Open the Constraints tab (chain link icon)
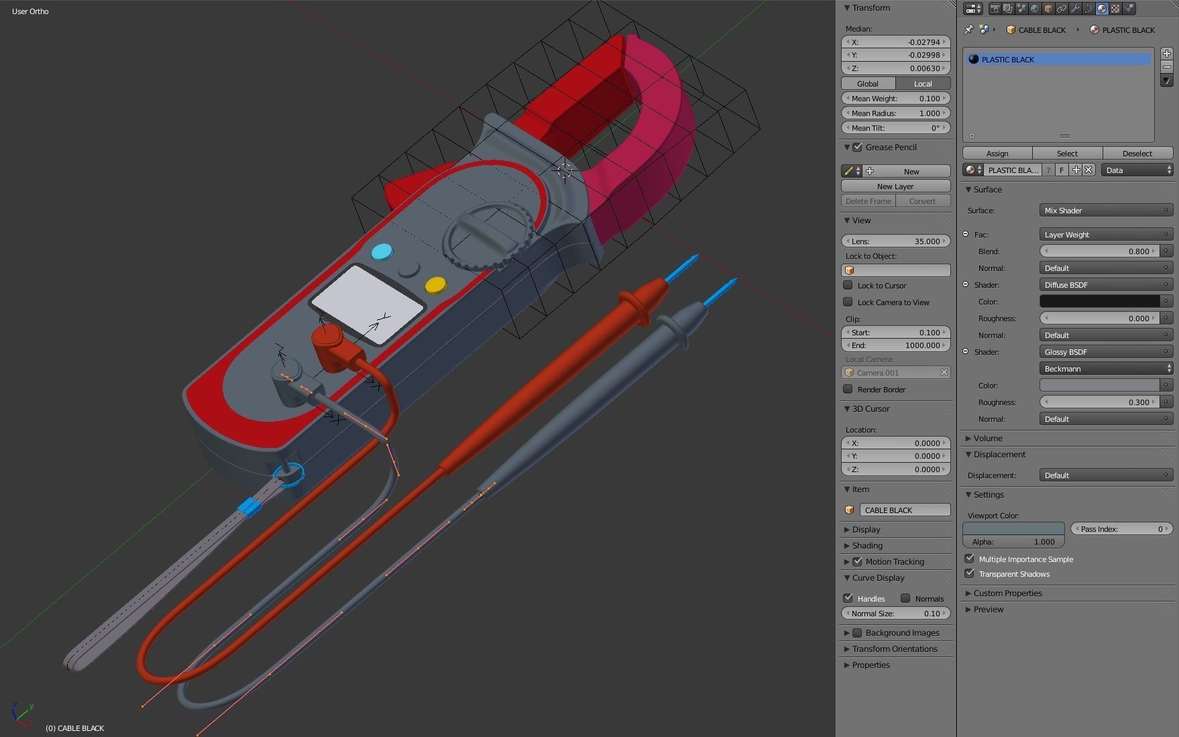 click(x=1060, y=9)
